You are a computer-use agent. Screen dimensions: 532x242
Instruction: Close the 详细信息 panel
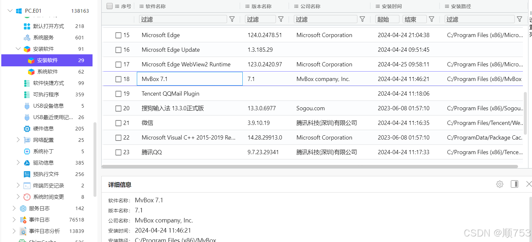(529, 184)
